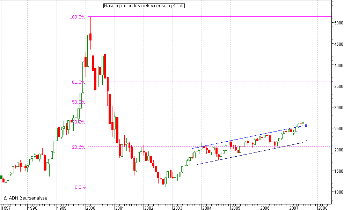Click the 3500 price axis value

338,87
